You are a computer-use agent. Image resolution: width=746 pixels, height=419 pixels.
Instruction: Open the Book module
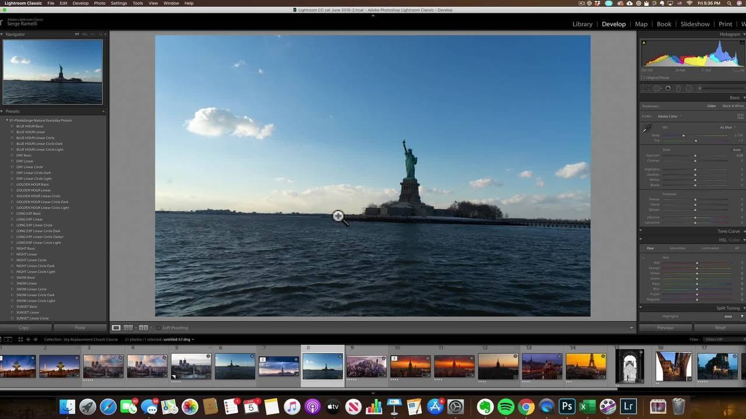(x=664, y=24)
